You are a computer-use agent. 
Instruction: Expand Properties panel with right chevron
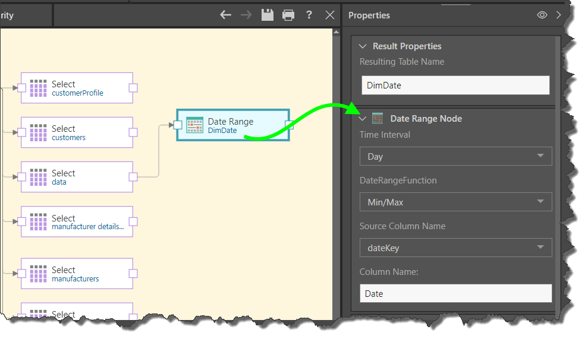(558, 15)
